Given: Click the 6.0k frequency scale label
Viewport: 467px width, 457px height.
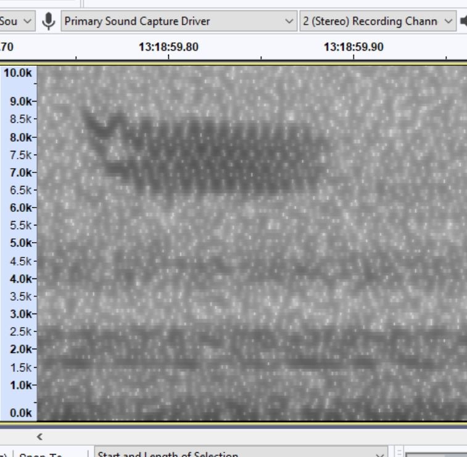Looking at the screenshot, I should (x=20, y=208).
